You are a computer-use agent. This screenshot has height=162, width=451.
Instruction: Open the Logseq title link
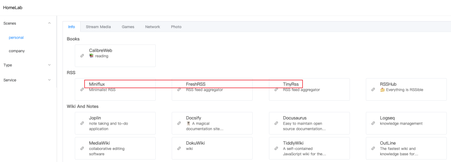[x=387, y=118]
